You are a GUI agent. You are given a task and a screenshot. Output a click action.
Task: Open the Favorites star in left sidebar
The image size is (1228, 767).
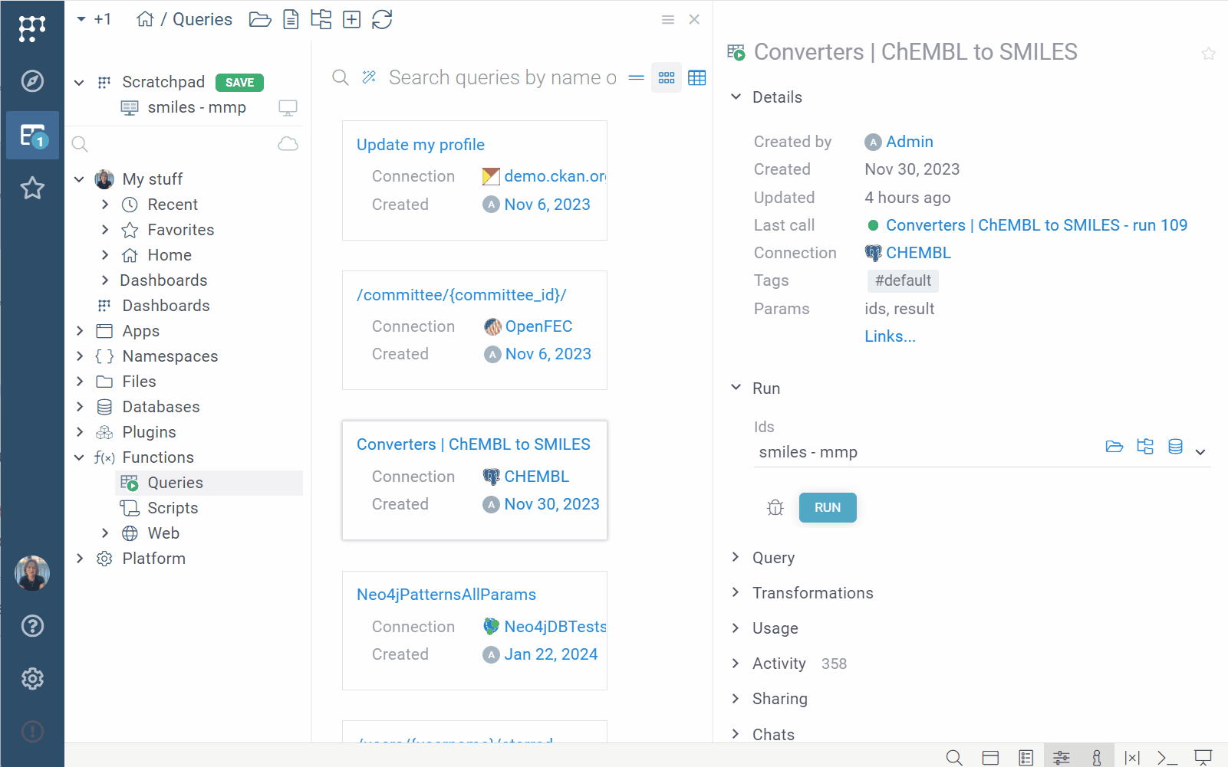tap(32, 188)
